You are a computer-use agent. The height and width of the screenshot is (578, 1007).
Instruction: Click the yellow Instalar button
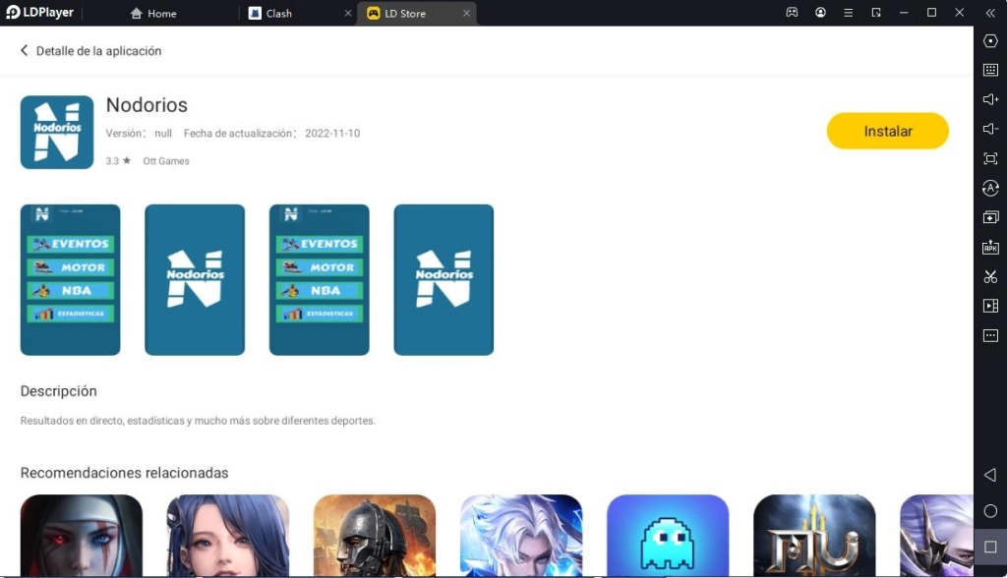(887, 131)
